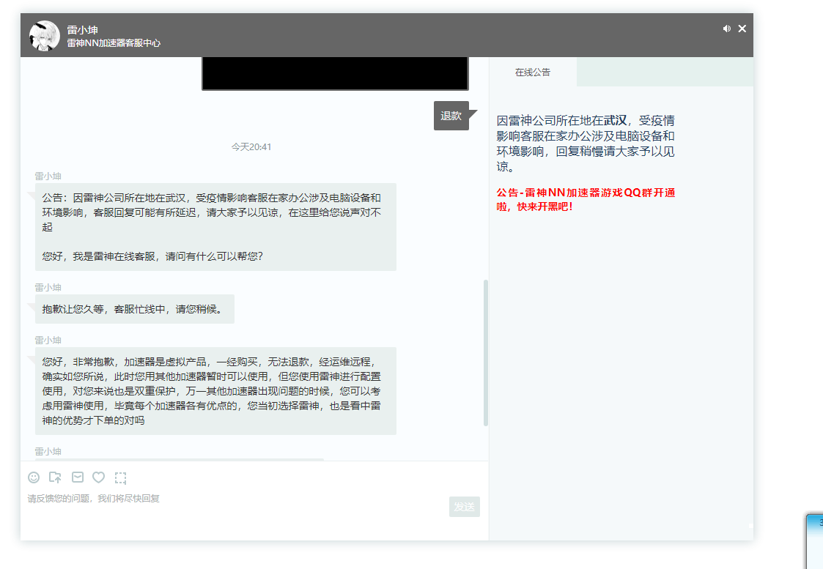Open the emoji picker in chat toolbar
The image size is (823, 569).
34,477
